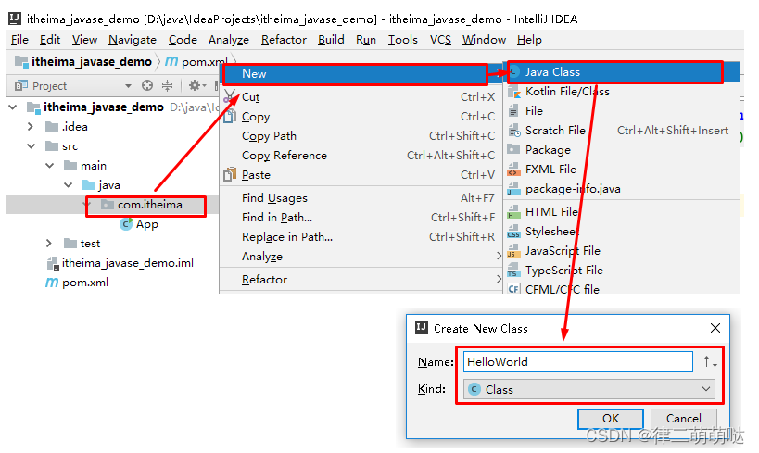759x453 pixels.
Task: Collapse the main folder
Action: [49, 166]
